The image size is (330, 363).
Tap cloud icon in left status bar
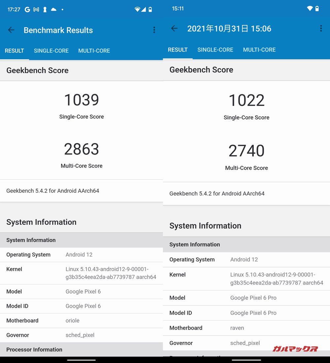coord(53,10)
